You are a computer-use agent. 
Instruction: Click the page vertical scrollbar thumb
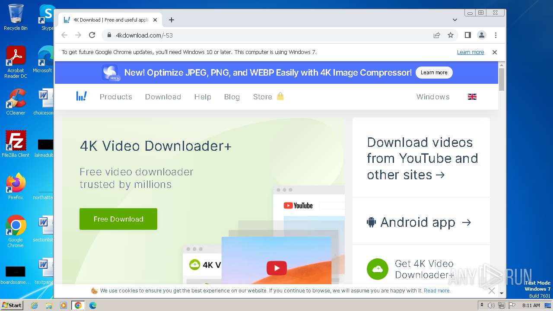pos(502,79)
